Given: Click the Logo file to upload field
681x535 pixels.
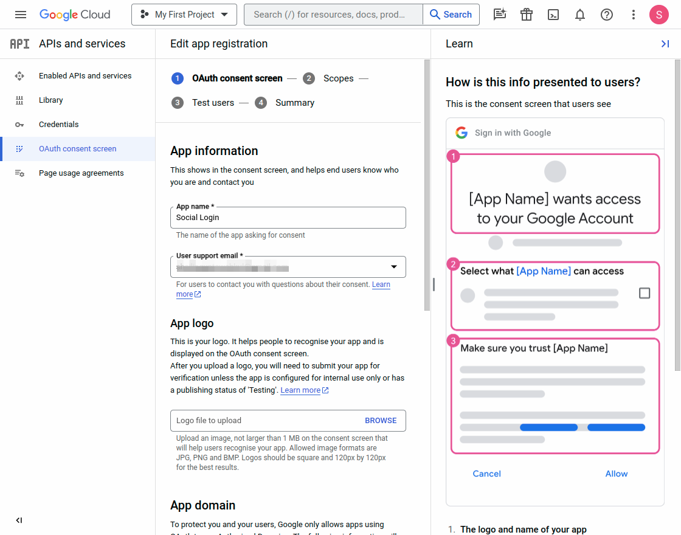Looking at the screenshot, I should coord(288,421).
